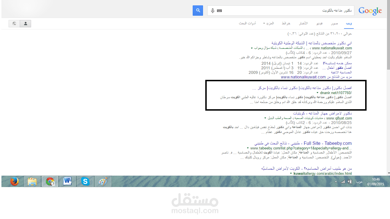
Task: Click more results from www.nationalkuwait.com link
Action: point(316,77)
